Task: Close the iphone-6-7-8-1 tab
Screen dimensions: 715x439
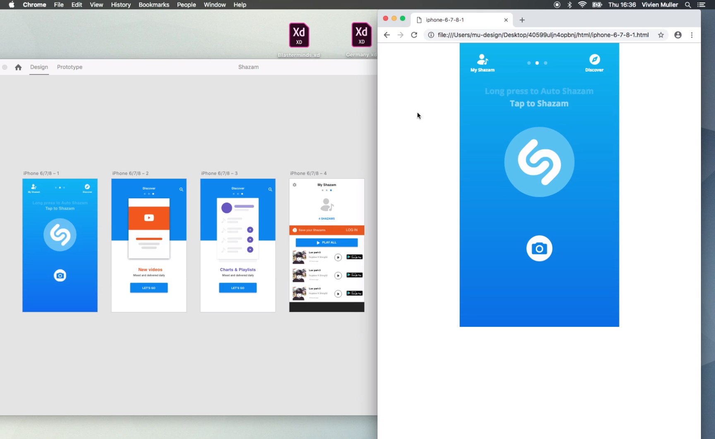Action: pyautogui.click(x=506, y=20)
